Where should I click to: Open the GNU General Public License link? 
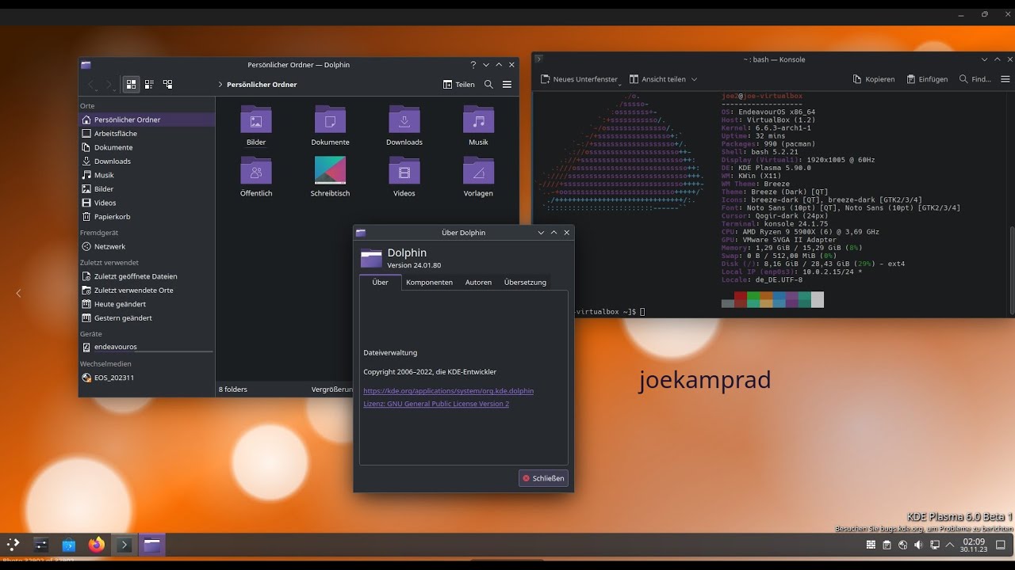pyautogui.click(x=436, y=404)
